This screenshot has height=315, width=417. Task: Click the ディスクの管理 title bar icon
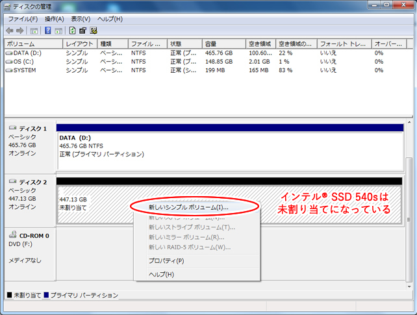point(7,6)
